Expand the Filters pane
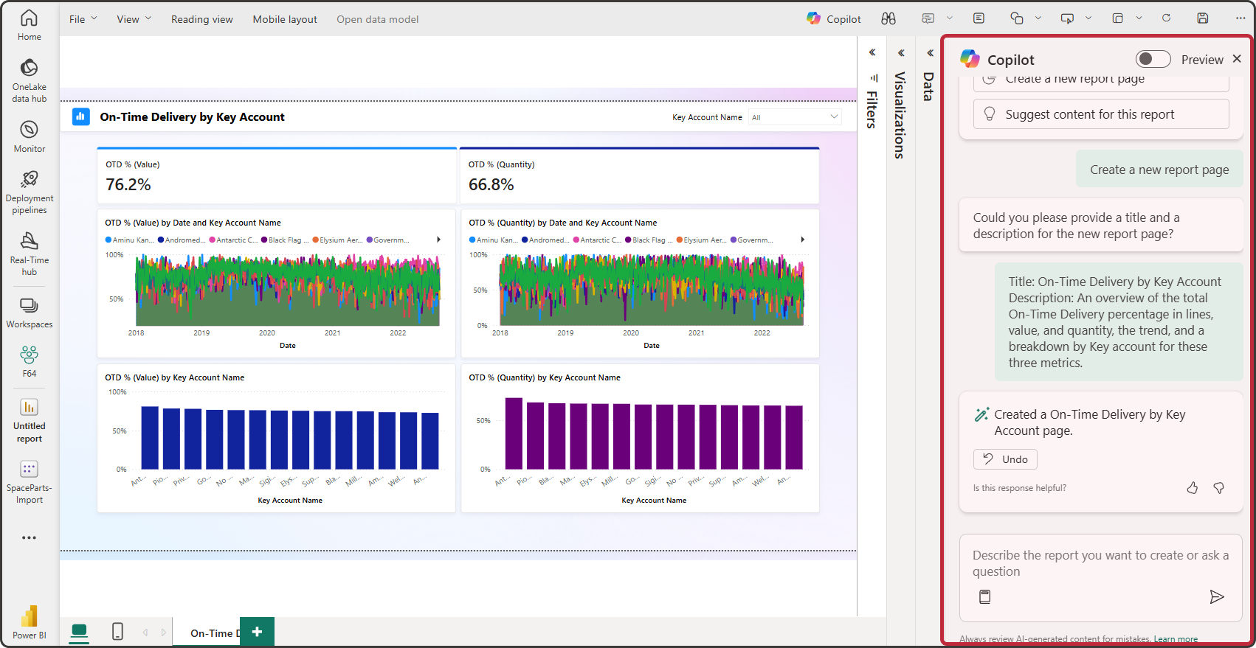 tap(872, 52)
